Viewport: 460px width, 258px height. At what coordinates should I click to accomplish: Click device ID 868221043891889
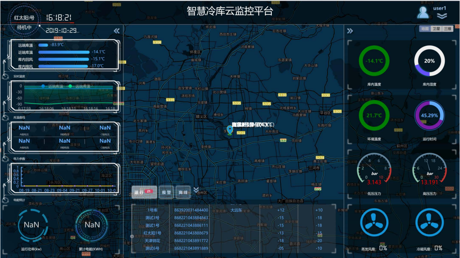pos(191,248)
